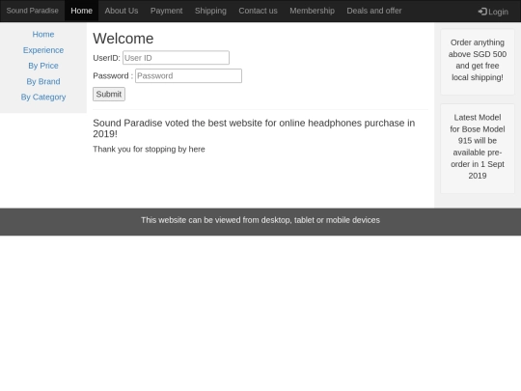The height and width of the screenshot is (391, 521).
Task: Select the Home tab in navbar
Action: (x=81, y=11)
